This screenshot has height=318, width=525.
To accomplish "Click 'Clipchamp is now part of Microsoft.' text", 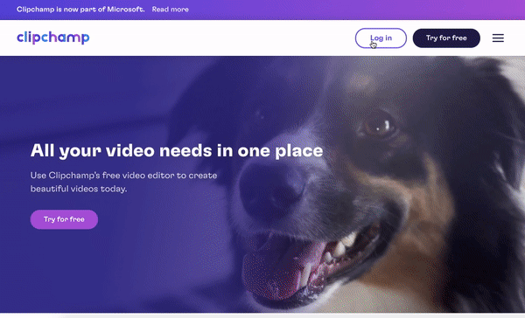I will (x=80, y=10).
